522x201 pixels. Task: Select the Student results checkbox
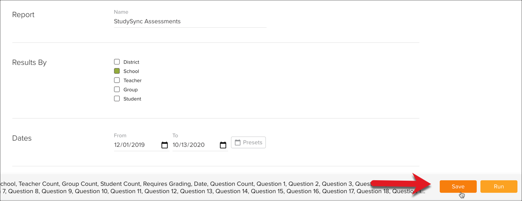pos(117,98)
